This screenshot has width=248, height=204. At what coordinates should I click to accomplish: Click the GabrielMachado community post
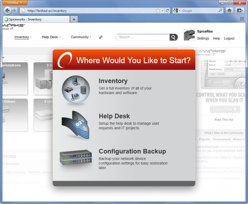pos(220,149)
